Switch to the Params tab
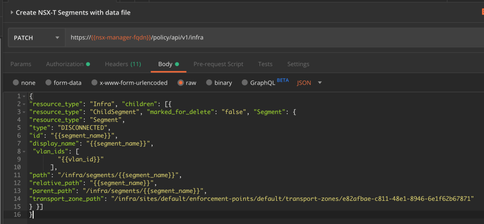 point(21,64)
